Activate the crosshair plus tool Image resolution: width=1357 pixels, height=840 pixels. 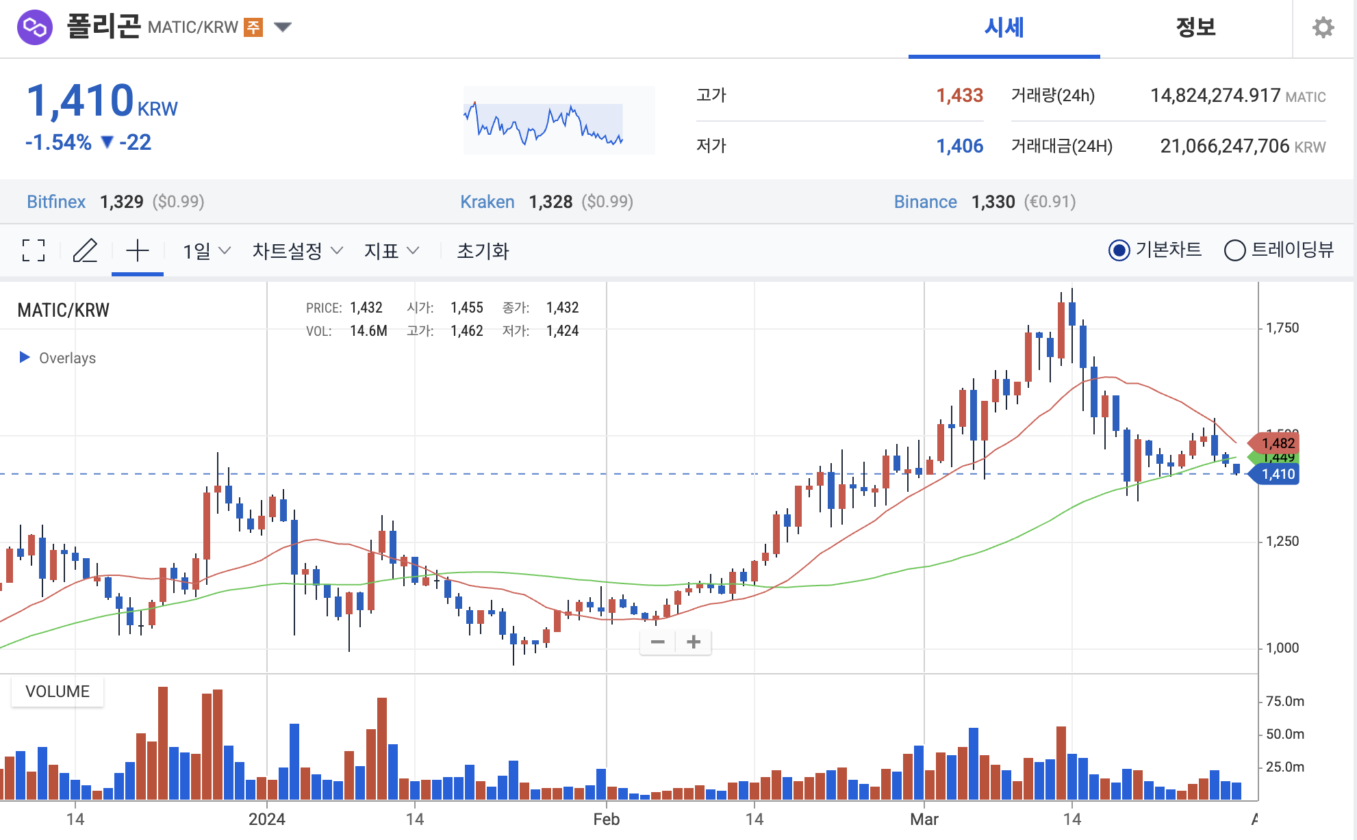pyautogui.click(x=138, y=250)
